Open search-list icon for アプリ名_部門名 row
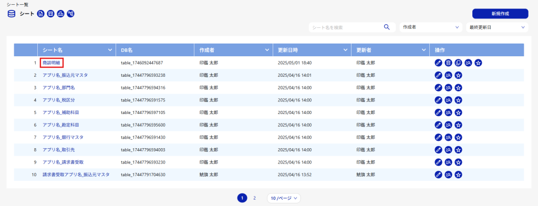 tap(448, 88)
